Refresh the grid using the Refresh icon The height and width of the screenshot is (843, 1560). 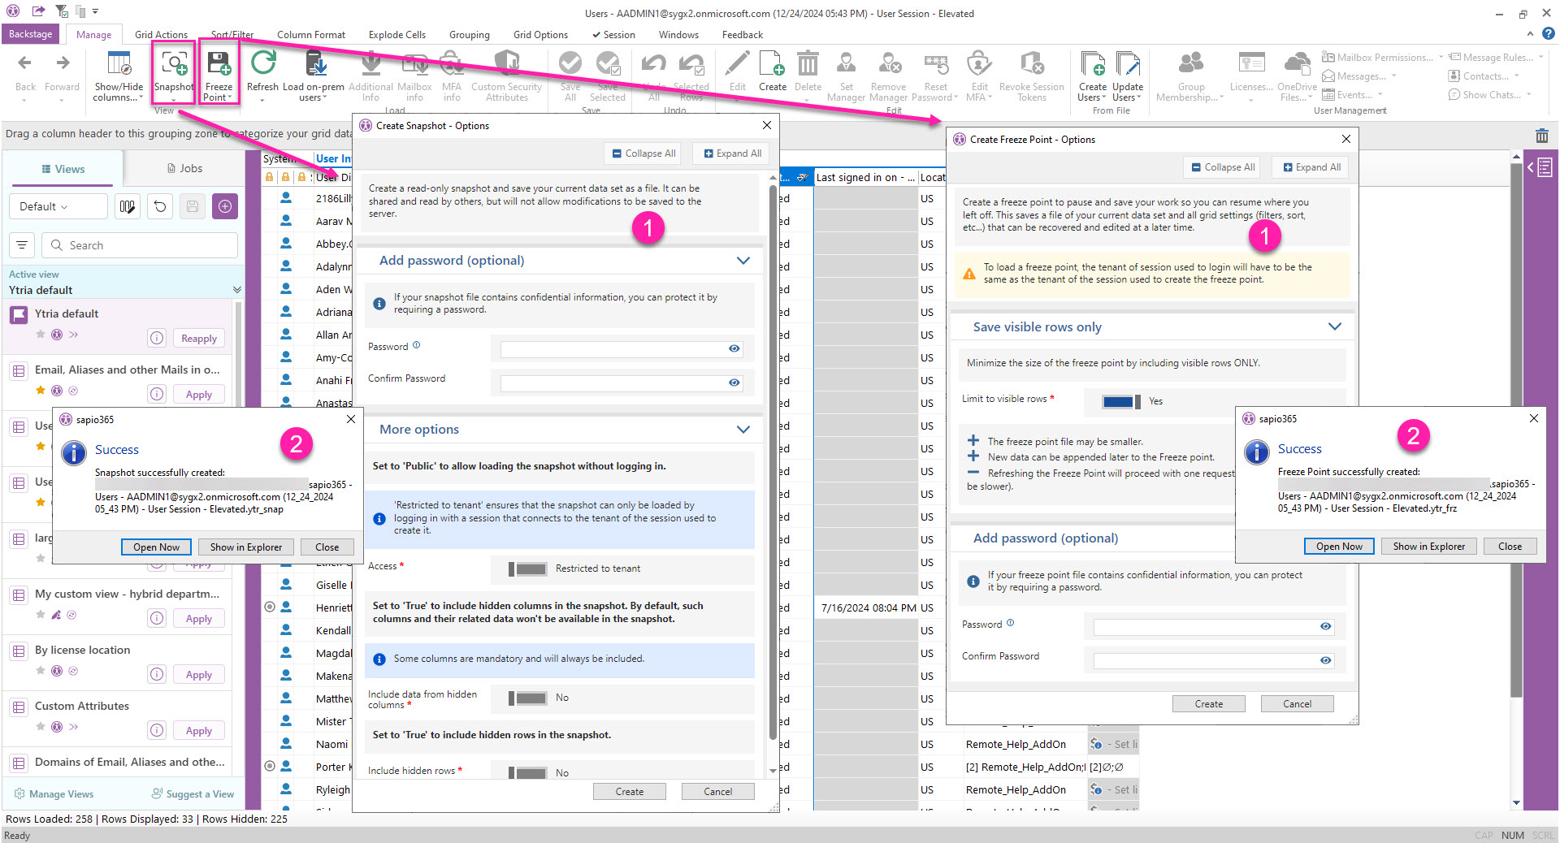pos(262,65)
